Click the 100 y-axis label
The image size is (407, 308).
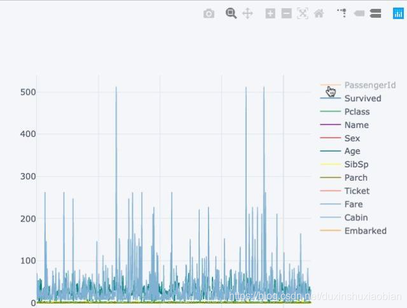click(x=28, y=261)
